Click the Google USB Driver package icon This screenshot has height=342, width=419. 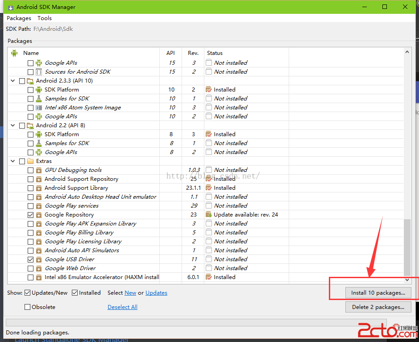coord(39,259)
